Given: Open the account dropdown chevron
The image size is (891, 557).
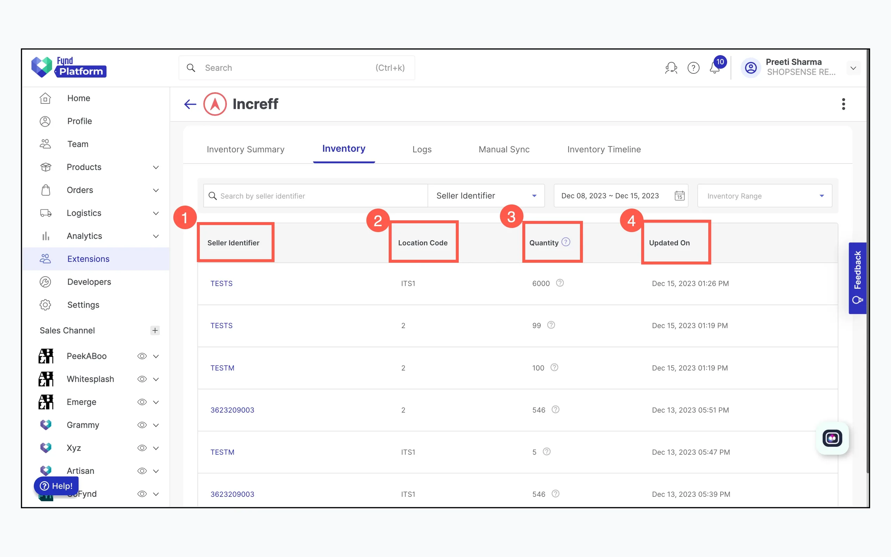Looking at the screenshot, I should tap(853, 68).
